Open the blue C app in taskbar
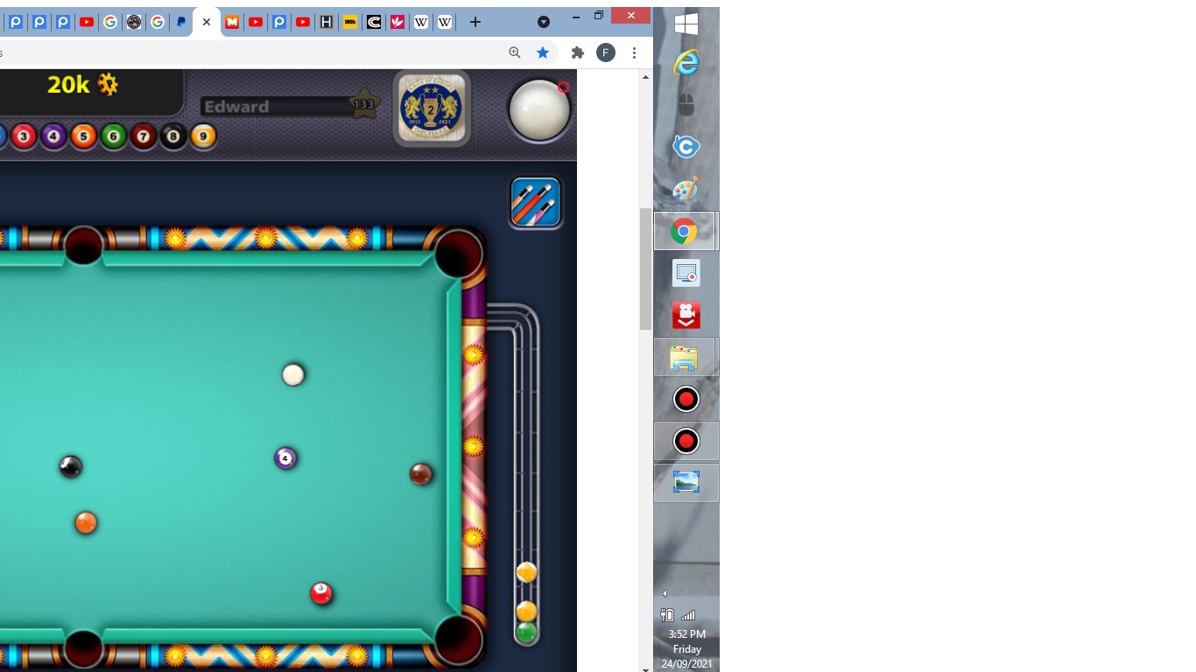The image size is (1196, 672). (x=686, y=146)
